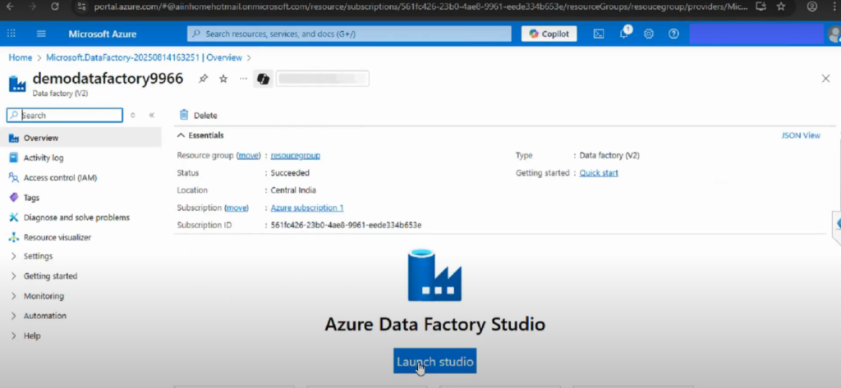Image resolution: width=841 pixels, height=388 pixels.
Task: Click the install app icon in address bar
Action: 760,7
